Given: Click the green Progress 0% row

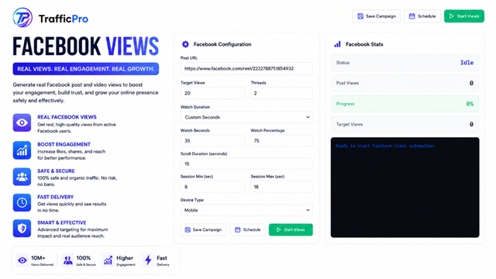Looking at the screenshot, I should pyautogui.click(x=405, y=104).
